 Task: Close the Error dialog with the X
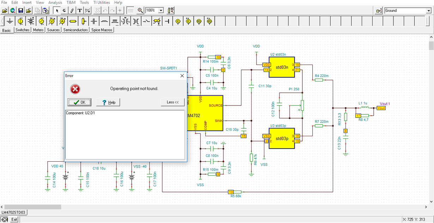tap(182, 76)
